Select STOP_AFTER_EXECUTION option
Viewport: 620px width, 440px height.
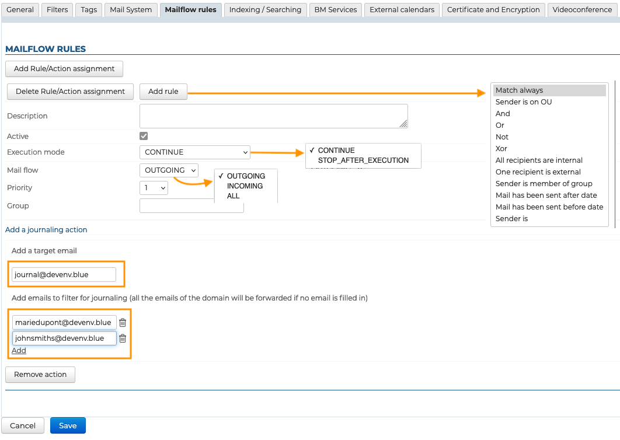pos(363,160)
